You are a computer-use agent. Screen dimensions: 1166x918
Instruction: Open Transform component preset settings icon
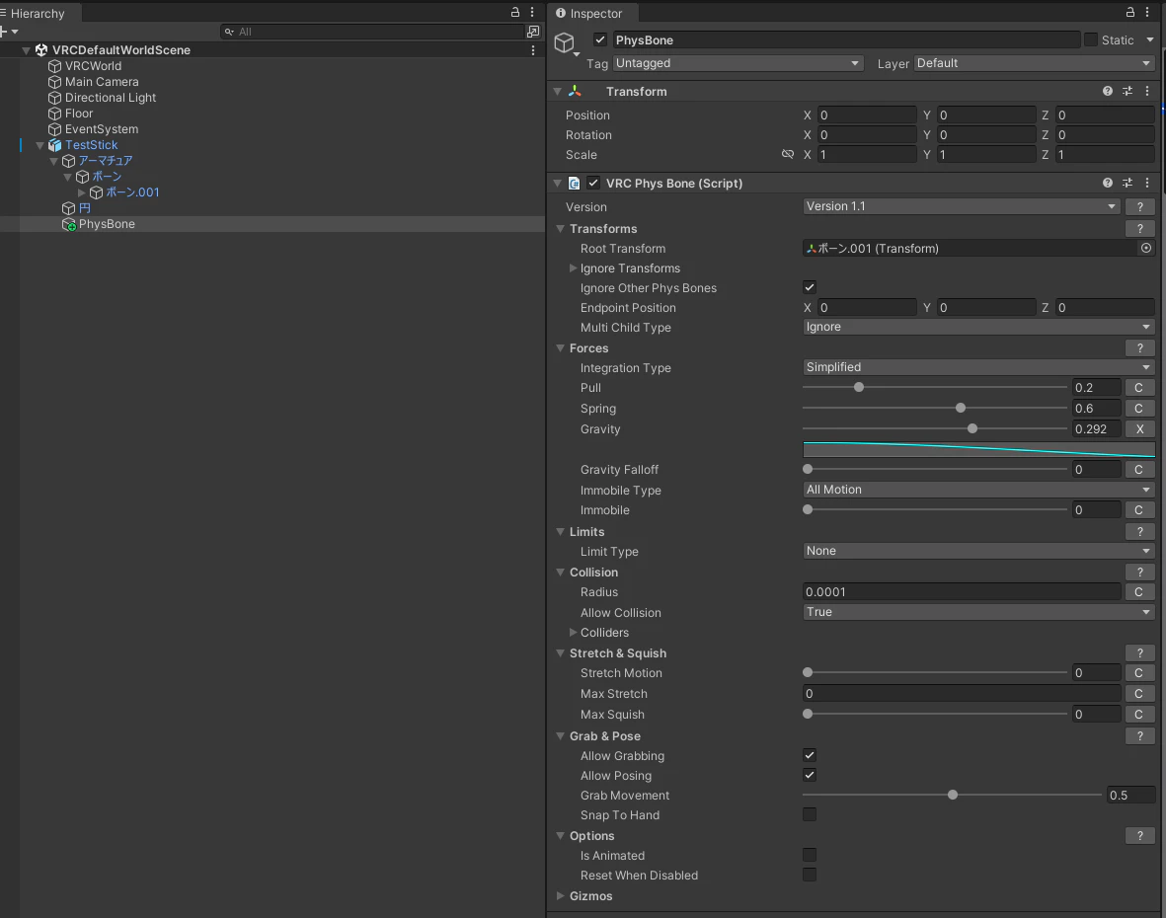1127,91
